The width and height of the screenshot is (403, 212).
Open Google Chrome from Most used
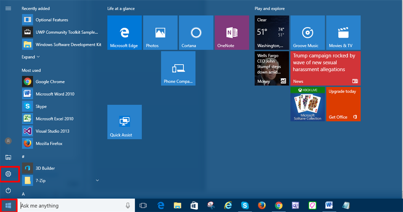tap(50, 82)
